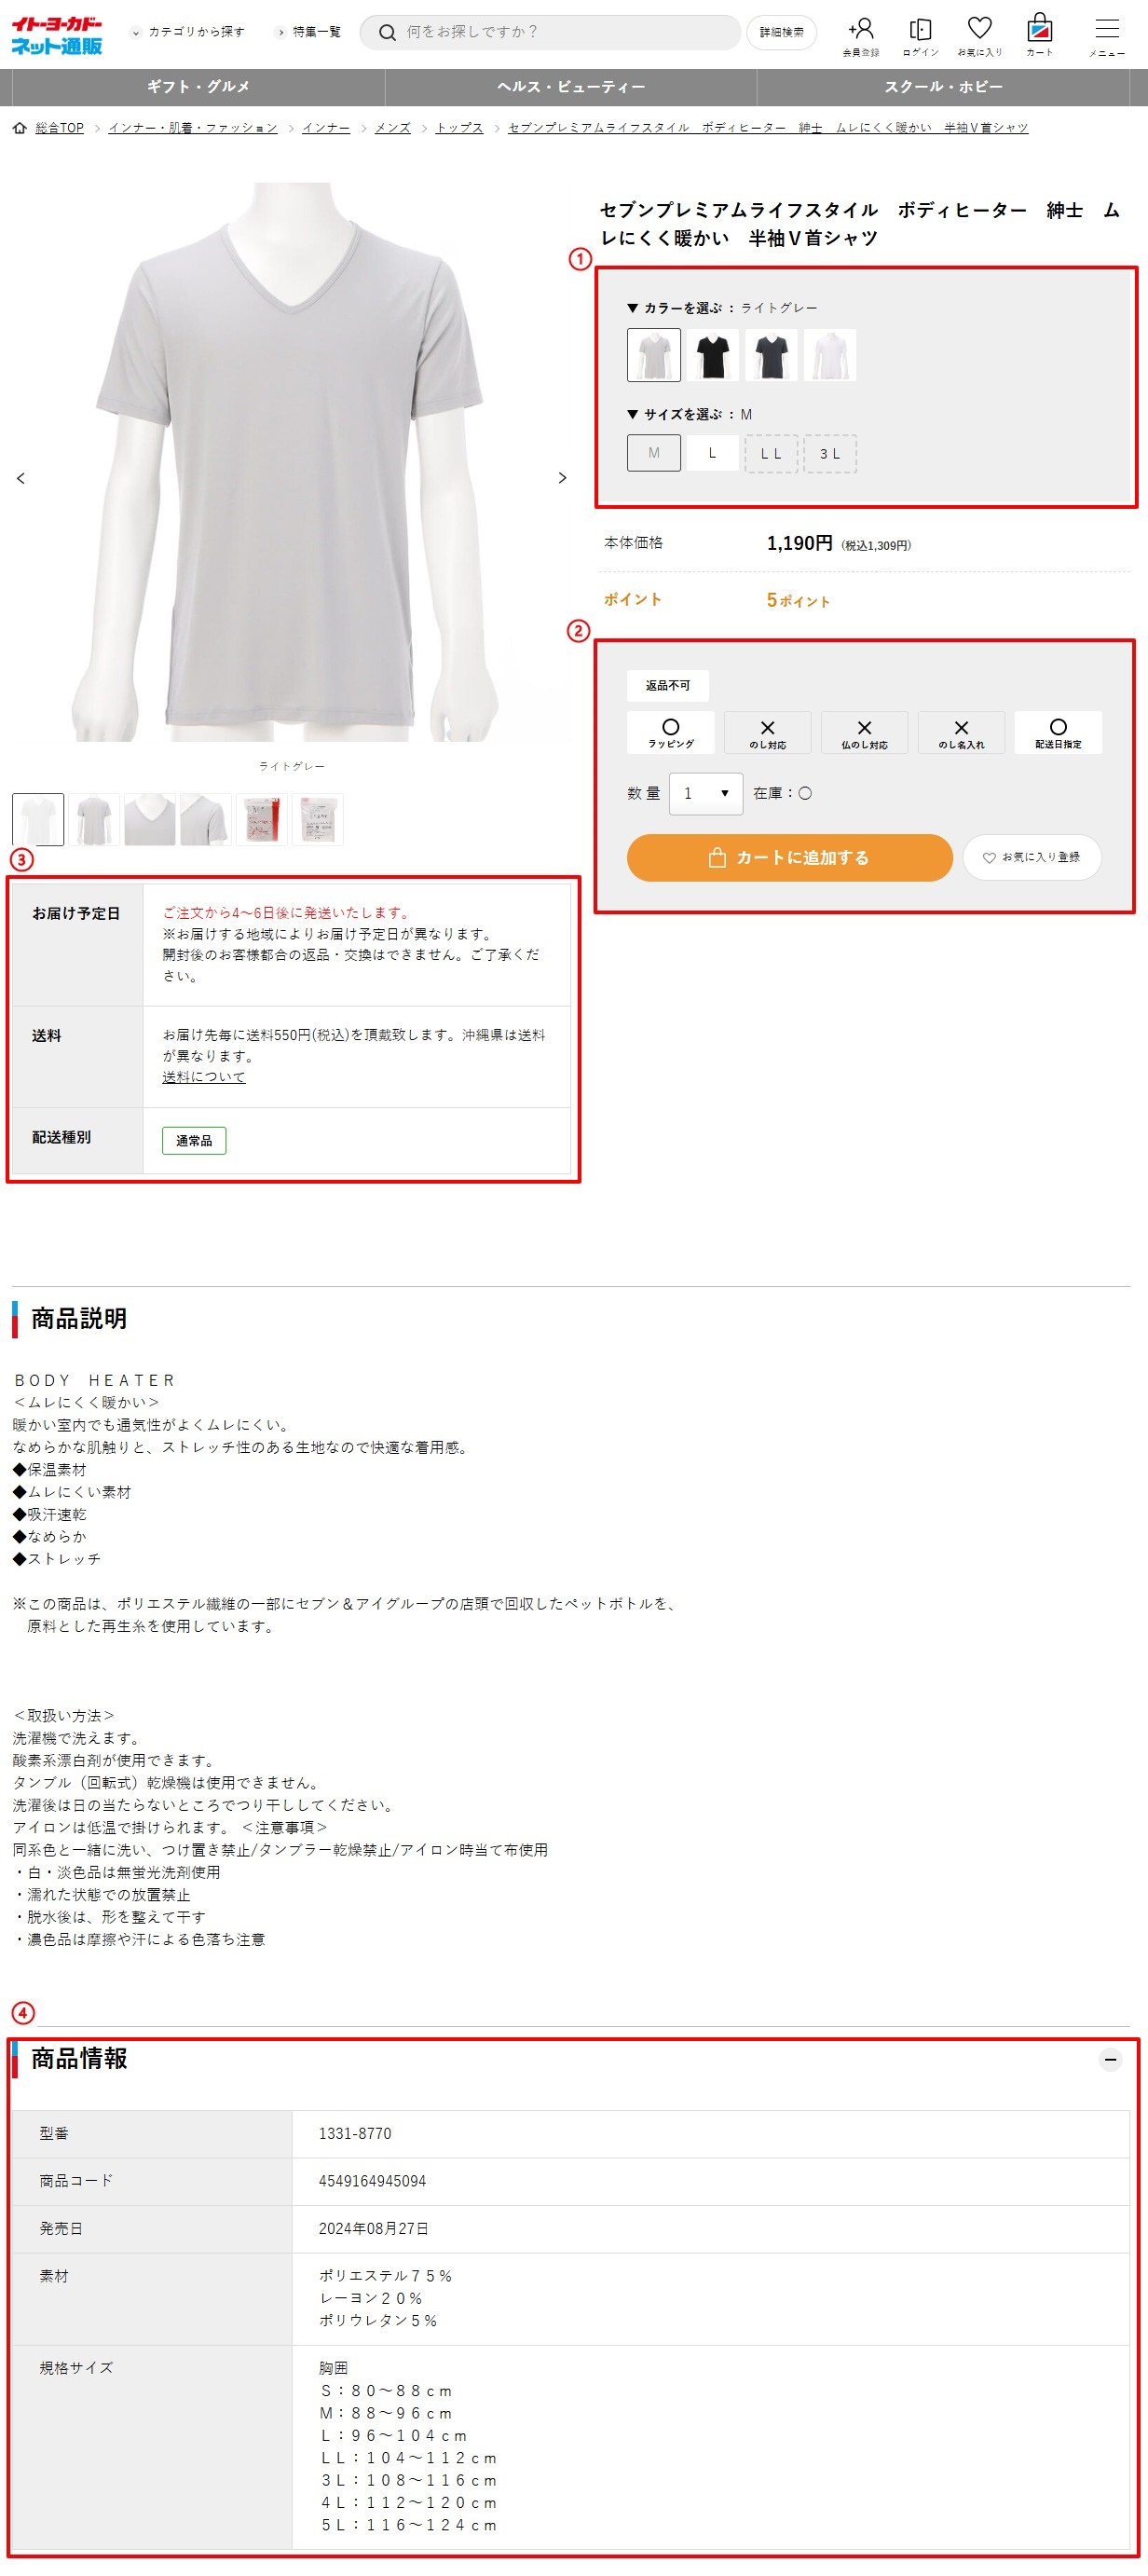Click the カートに追加する button
This screenshot has height=2576, width=1148.
[789, 857]
